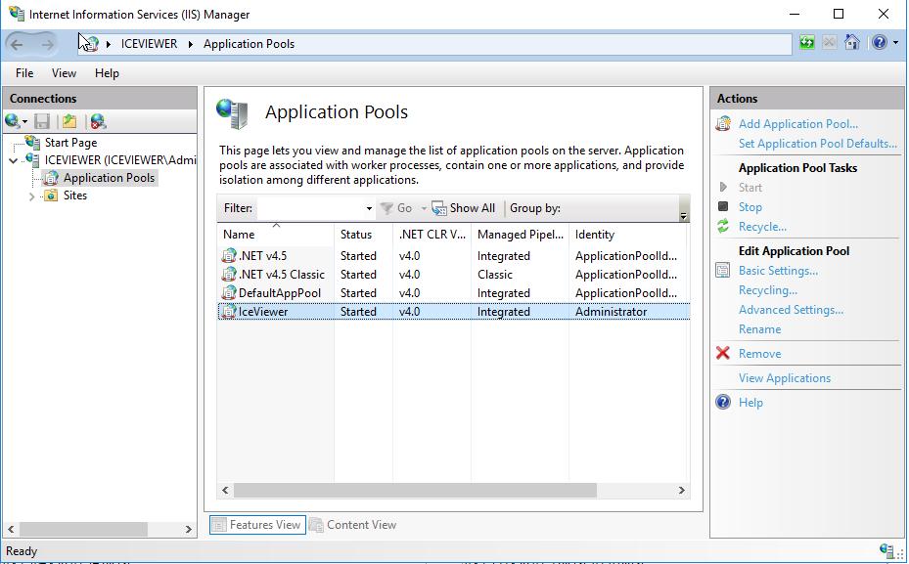Image resolution: width=909 pixels, height=564 pixels.
Task: Click the Refresh Page icon in address bar
Action: coord(807,43)
